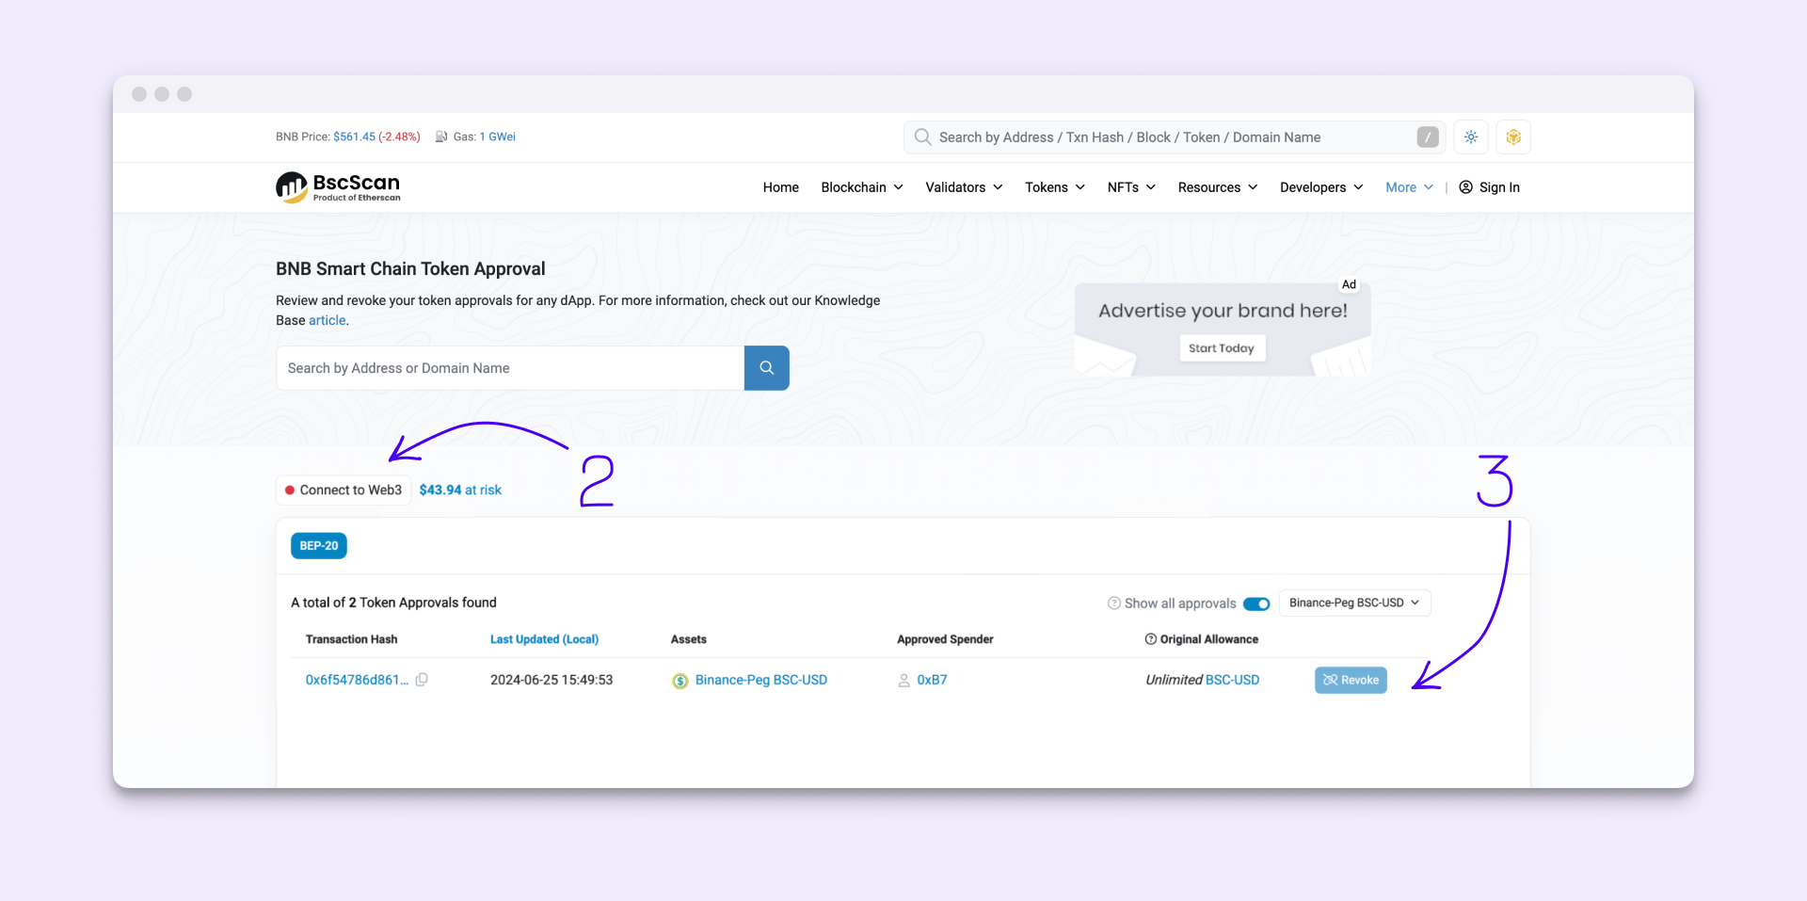
Task: Click the 1 GWei gas link
Action: tap(498, 137)
